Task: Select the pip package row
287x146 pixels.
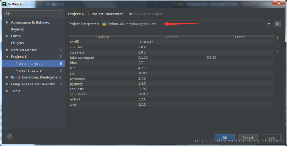Action: 171,73
